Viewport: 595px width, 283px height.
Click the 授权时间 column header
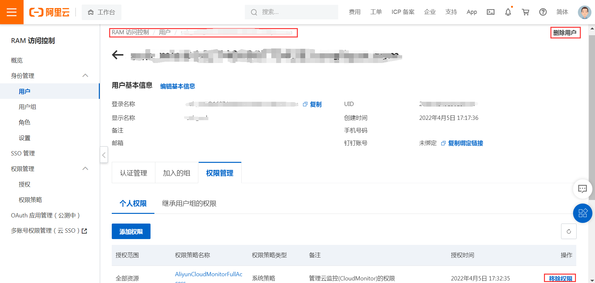[x=463, y=255]
